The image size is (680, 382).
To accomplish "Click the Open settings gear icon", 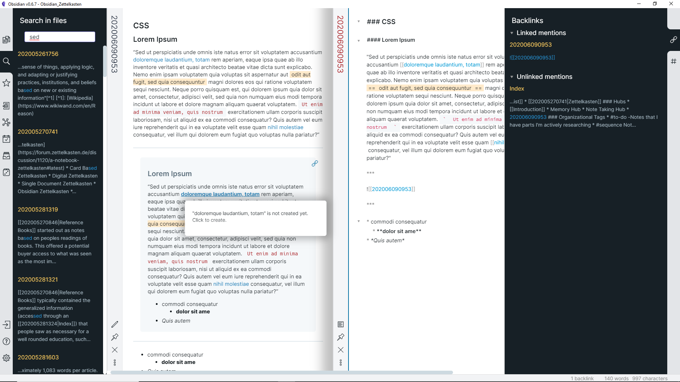I will [6, 358].
